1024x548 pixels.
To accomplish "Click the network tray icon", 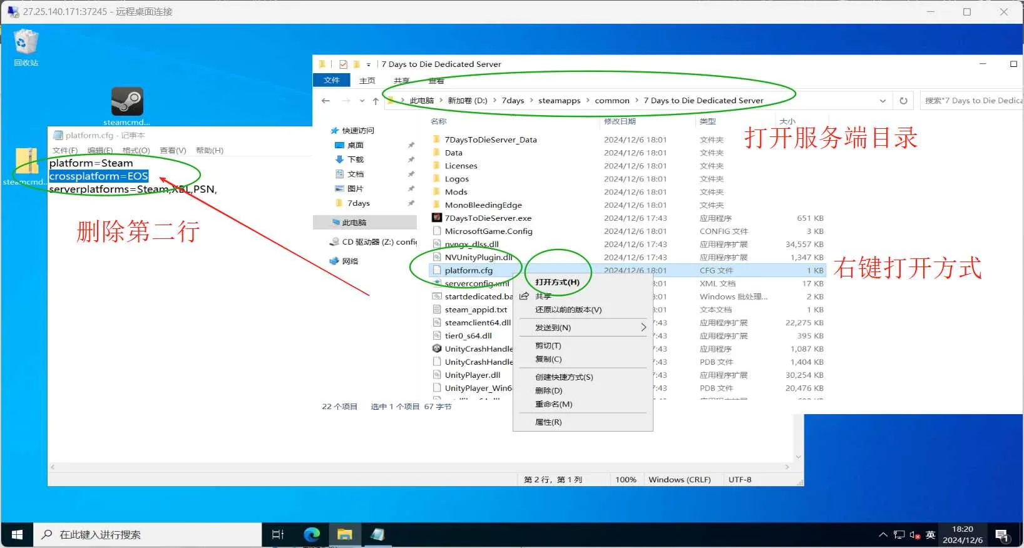I will coord(899,535).
